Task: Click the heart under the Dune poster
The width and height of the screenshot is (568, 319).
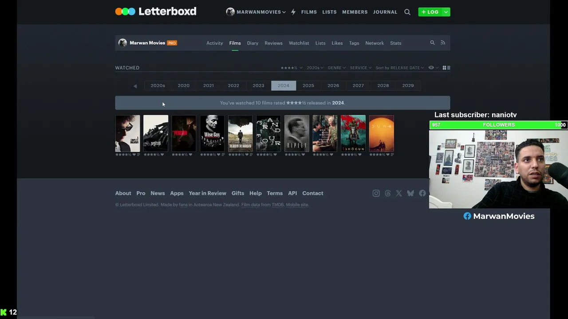Action: 388,155
